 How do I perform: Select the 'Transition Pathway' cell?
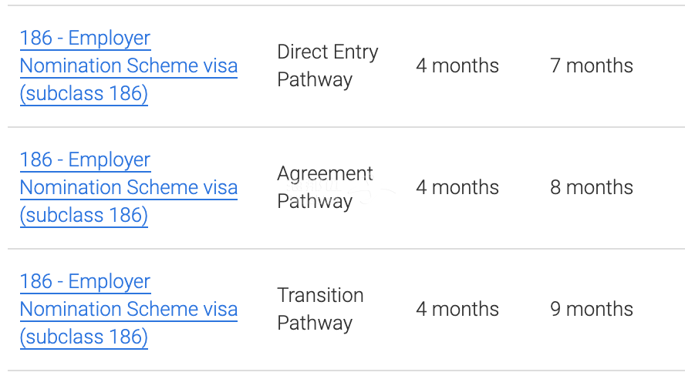point(320,309)
